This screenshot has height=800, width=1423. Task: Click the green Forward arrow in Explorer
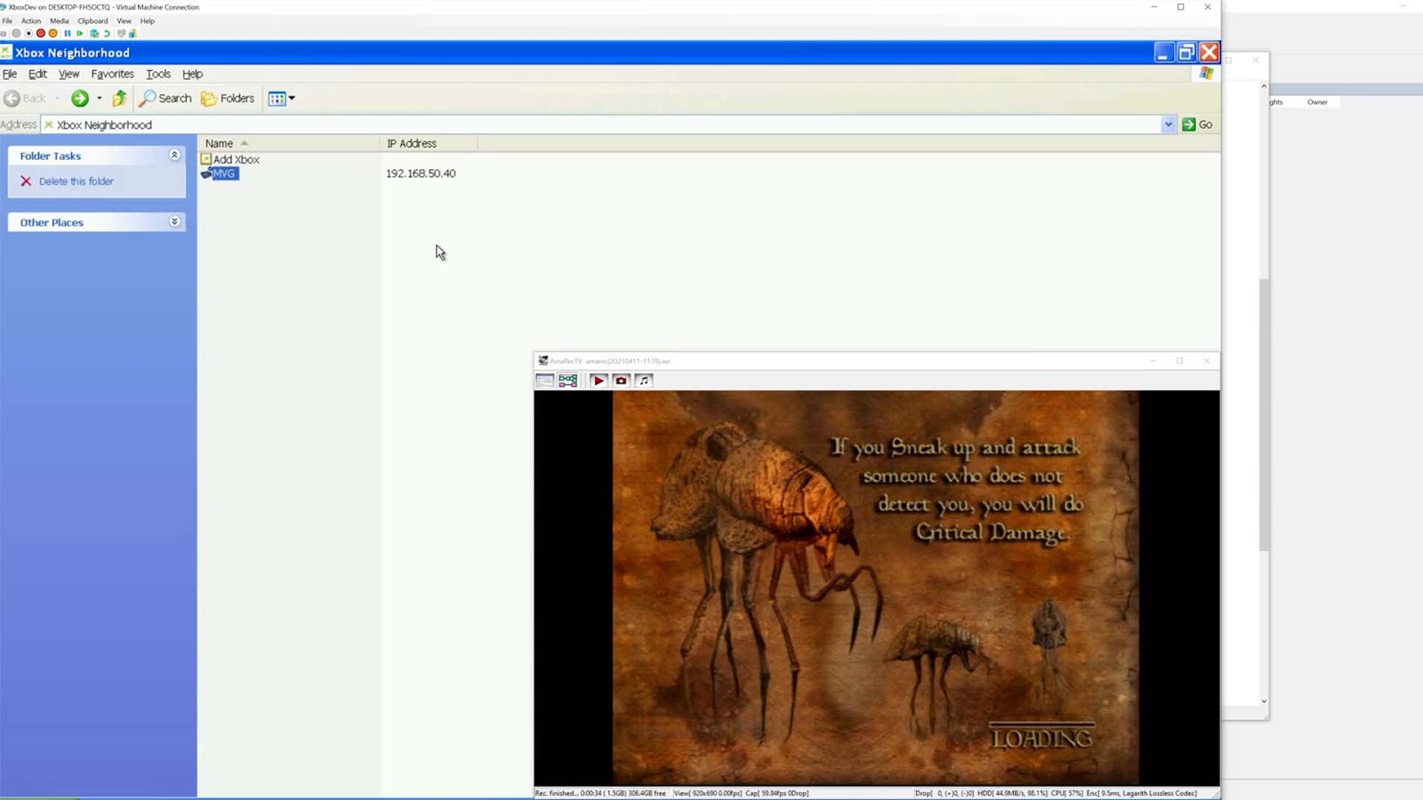[80, 99]
